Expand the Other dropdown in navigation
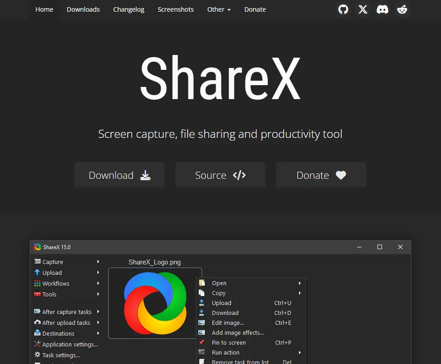Viewport: 441px width, 364px height. pyautogui.click(x=219, y=9)
